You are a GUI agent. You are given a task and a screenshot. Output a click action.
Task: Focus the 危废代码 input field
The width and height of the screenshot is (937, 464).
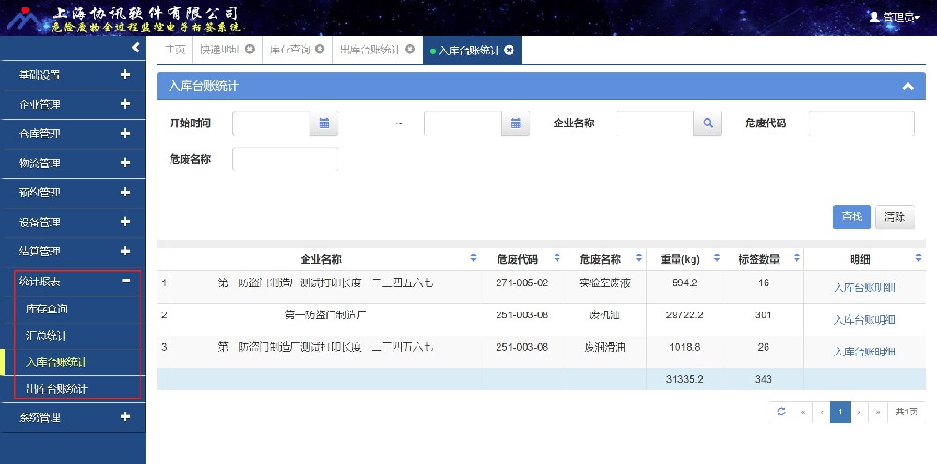point(861,123)
